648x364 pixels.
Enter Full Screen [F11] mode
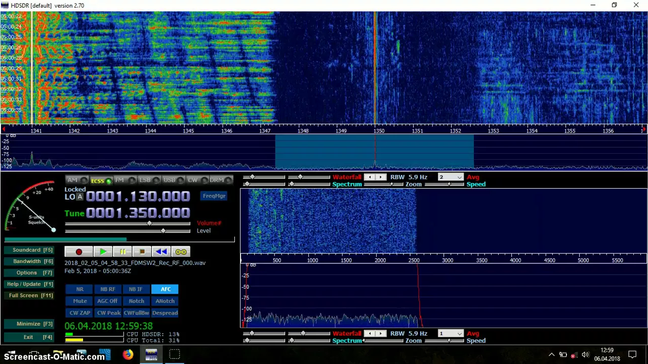click(x=29, y=295)
